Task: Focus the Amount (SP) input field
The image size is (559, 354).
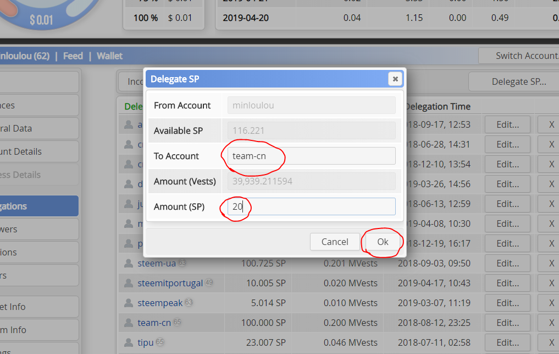Action: 311,206
